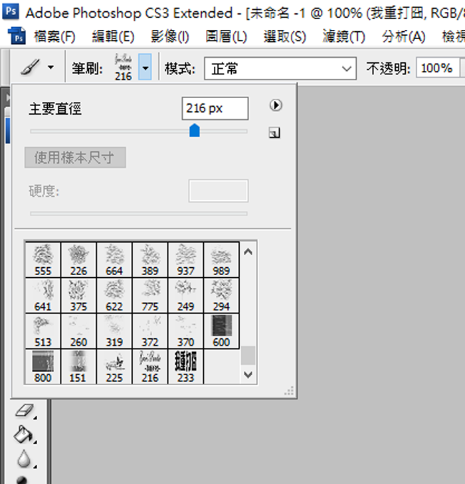Viewport: 465px width, 484px height.
Task: Select brush preset 151
Action: click(78, 367)
